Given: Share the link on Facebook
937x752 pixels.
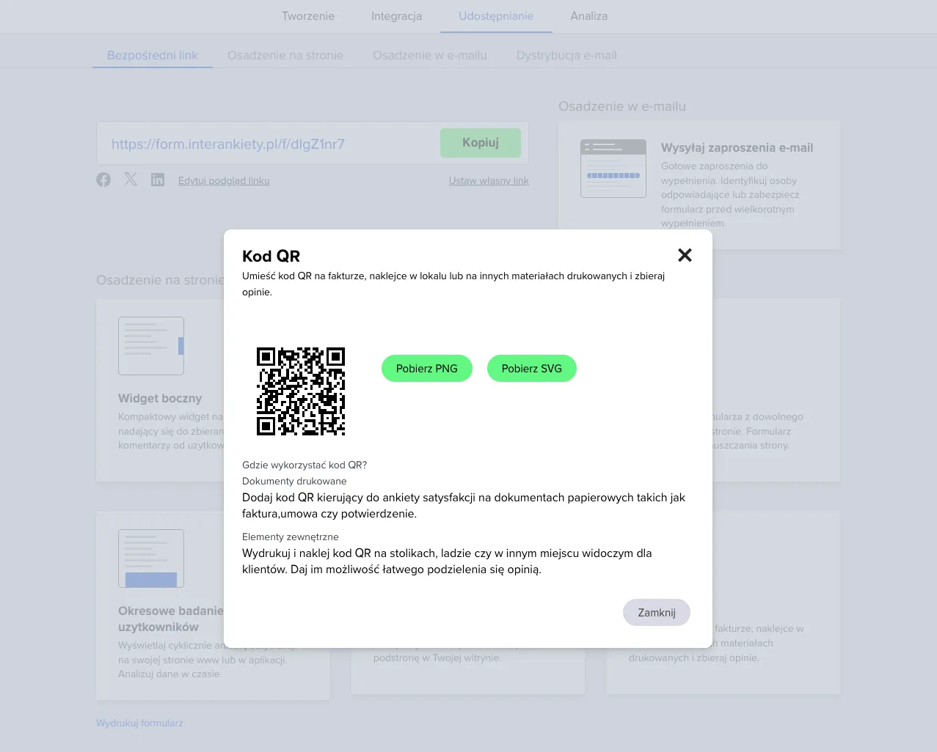Looking at the screenshot, I should pos(103,180).
